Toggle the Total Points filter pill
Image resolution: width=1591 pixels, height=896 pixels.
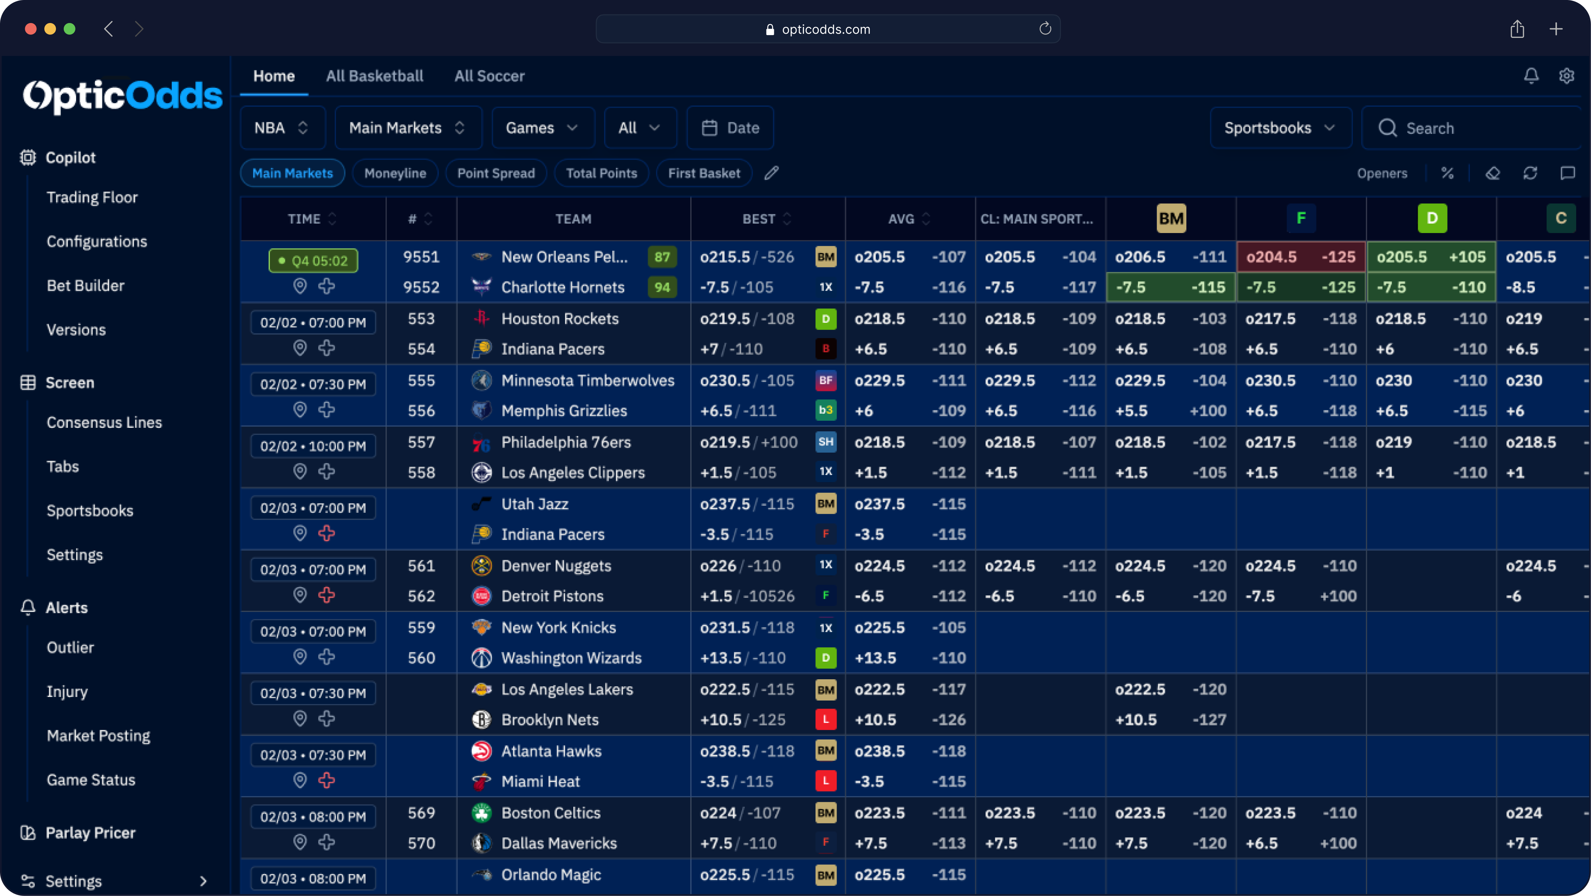pyautogui.click(x=602, y=174)
